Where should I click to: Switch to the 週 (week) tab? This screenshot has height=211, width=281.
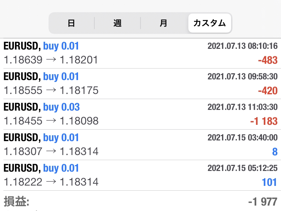117,23
